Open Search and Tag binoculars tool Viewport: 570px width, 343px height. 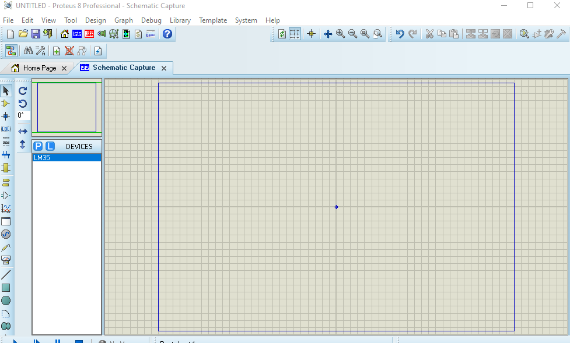28,51
